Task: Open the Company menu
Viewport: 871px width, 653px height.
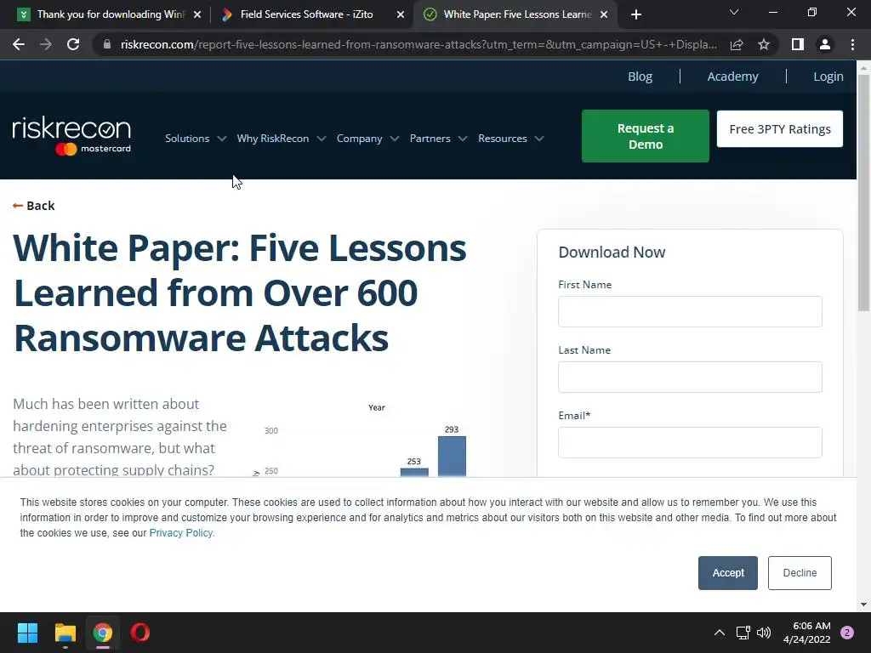Action: [x=360, y=139]
